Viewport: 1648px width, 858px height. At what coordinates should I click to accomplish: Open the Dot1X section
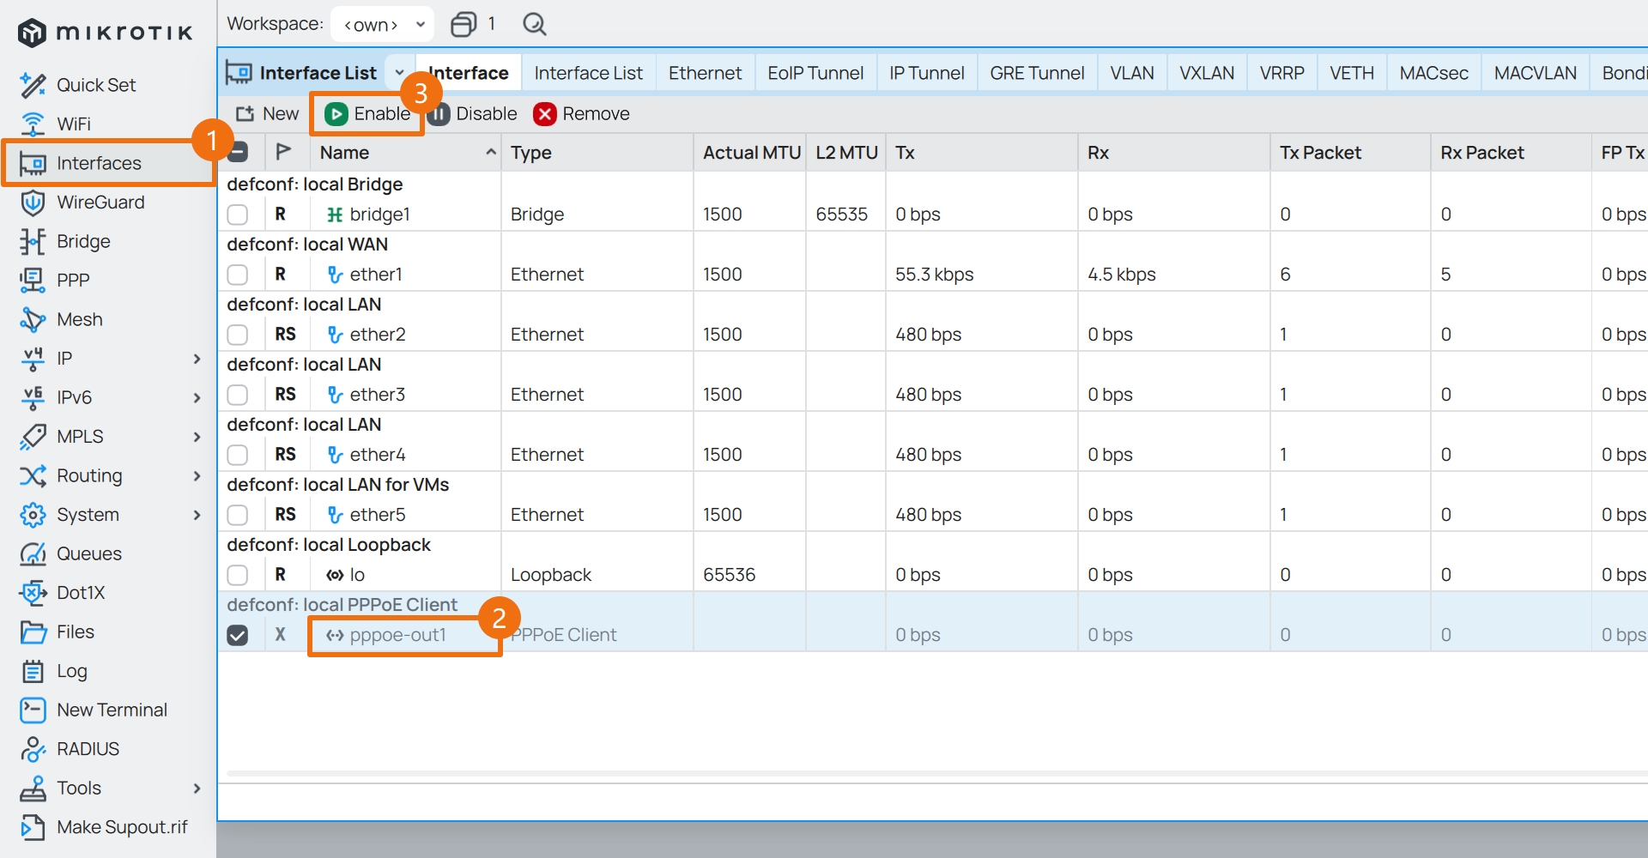coord(81,592)
